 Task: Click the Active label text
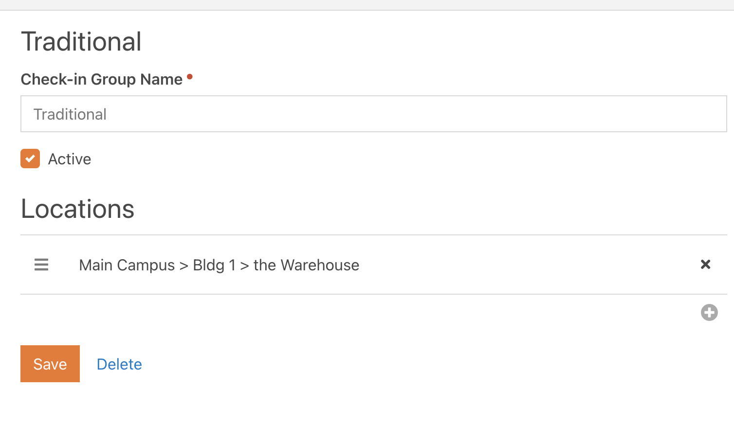(69, 159)
